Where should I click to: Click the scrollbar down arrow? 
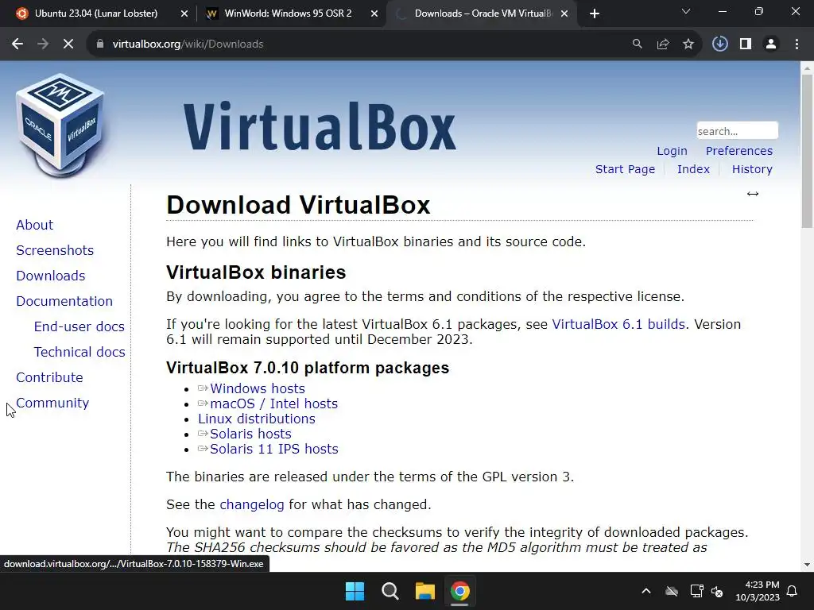click(807, 565)
